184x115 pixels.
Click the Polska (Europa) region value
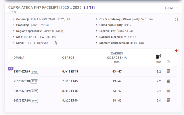[53, 31]
